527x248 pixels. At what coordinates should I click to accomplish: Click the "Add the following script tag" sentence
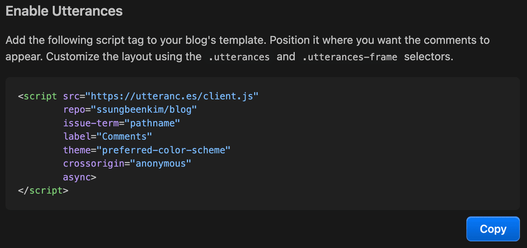pyautogui.click(x=137, y=40)
